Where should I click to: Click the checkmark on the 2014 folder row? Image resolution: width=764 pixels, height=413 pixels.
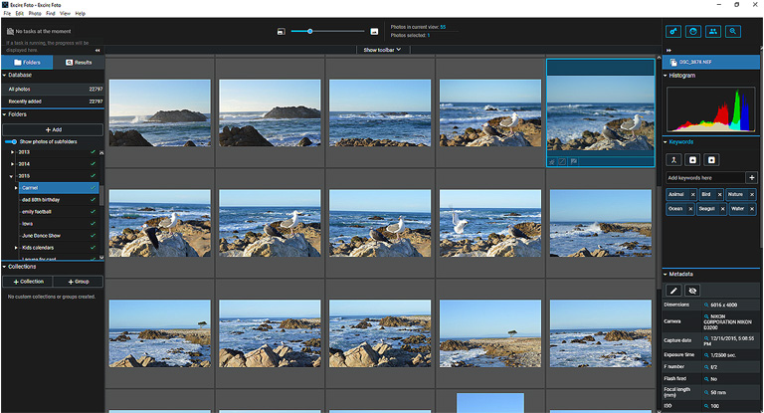pyautogui.click(x=93, y=164)
